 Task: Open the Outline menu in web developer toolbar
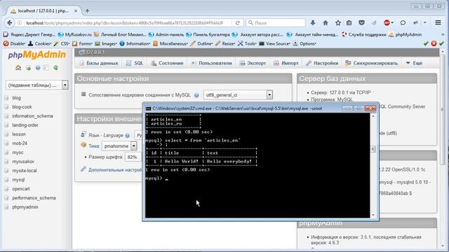pyautogui.click(x=201, y=43)
